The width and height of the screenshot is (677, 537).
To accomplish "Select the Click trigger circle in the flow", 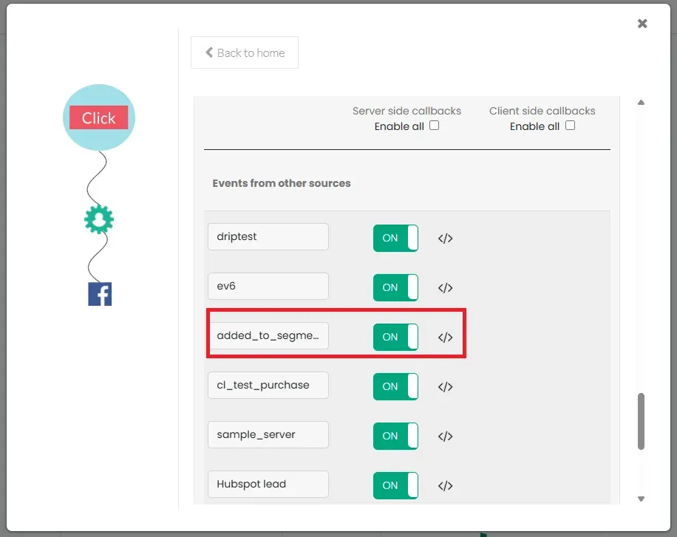I will [x=99, y=117].
